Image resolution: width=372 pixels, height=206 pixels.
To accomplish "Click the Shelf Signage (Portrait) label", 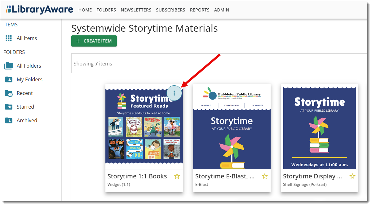I will coord(305,184).
